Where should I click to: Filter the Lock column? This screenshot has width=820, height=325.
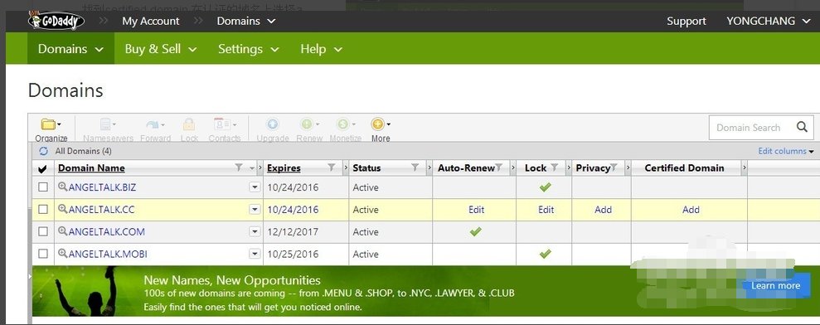[x=555, y=167]
